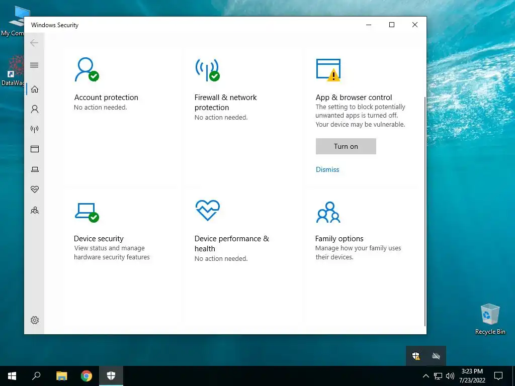This screenshot has height=386, width=515.
Task: Click the Firewall & network protection tile icon
Action: (x=208, y=69)
